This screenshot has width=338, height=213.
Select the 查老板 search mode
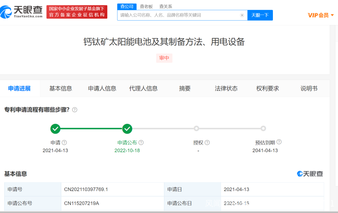tap(146, 6)
